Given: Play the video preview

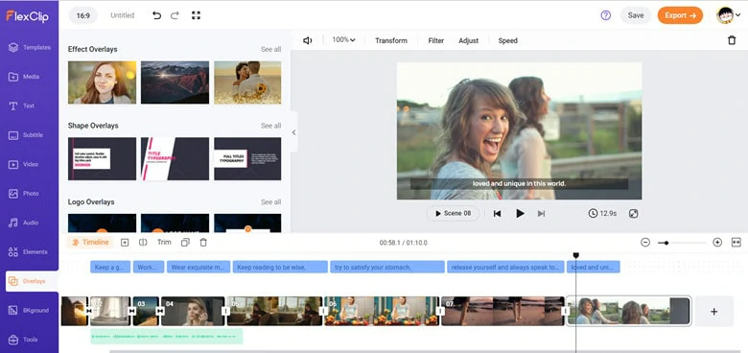Looking at the screenshot, I should (520, 213).
